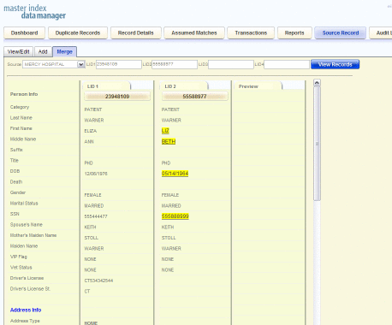Image resolution: width=392 pixels, height=325 pixels.
Task: Click the LID1 input field
Action: [119, 64]
